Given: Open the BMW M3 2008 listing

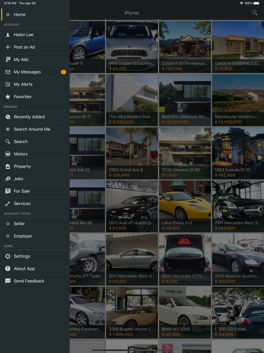Looking at the screenshot, I should point(185,313).
